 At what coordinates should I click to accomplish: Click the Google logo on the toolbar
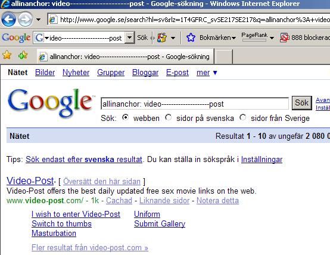16,38
